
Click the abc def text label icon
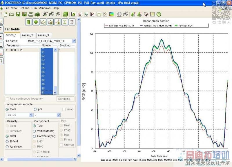[72, 22]
